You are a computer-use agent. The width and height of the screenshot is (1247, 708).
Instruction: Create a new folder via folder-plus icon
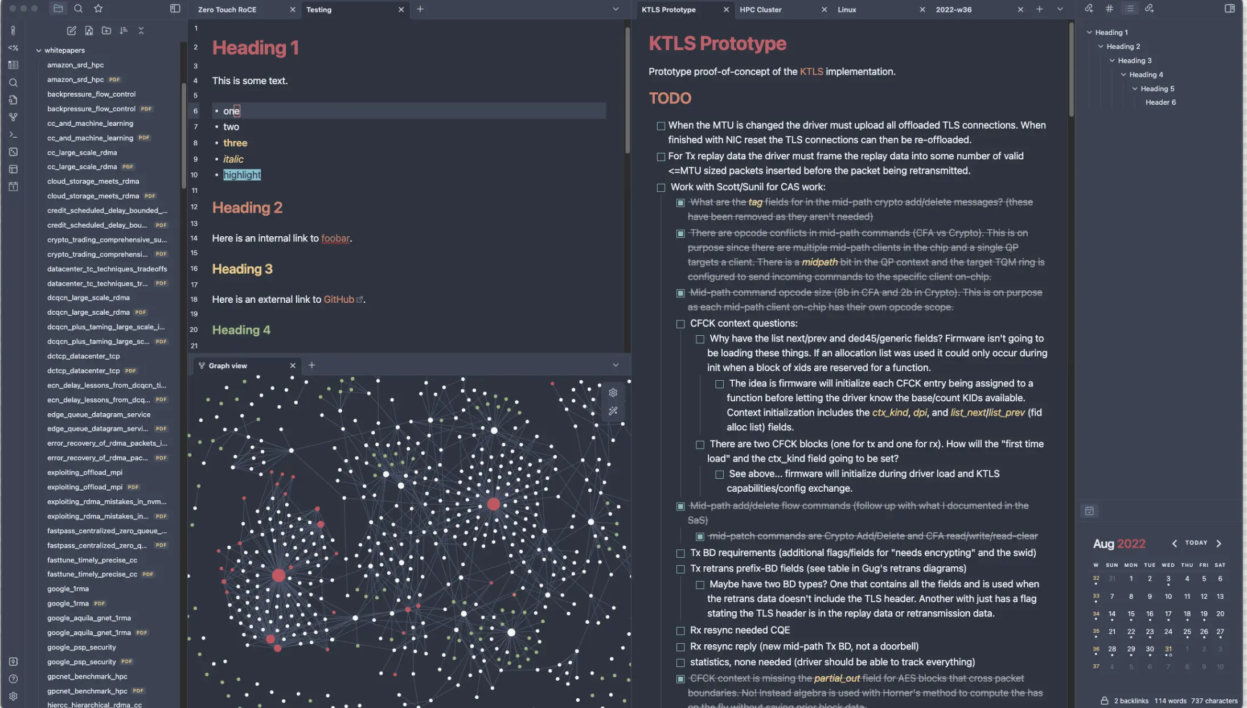pyautogui.click(x=106, y=31)
